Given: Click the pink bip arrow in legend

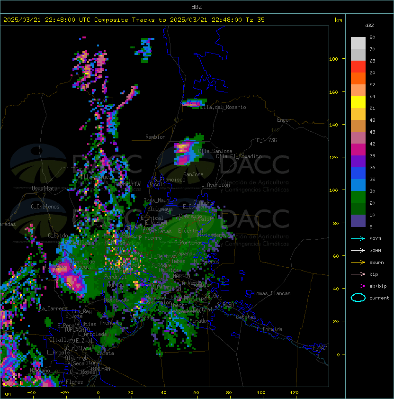Looking at the screenshot, I should pos(358,274).
